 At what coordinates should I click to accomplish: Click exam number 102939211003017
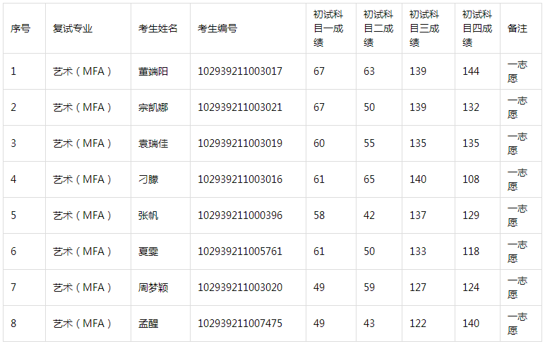tap(240, 71)
